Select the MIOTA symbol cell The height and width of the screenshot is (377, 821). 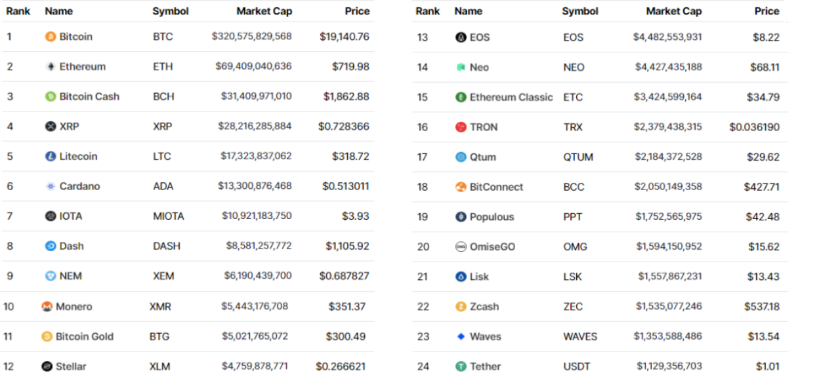coord(169,216)
